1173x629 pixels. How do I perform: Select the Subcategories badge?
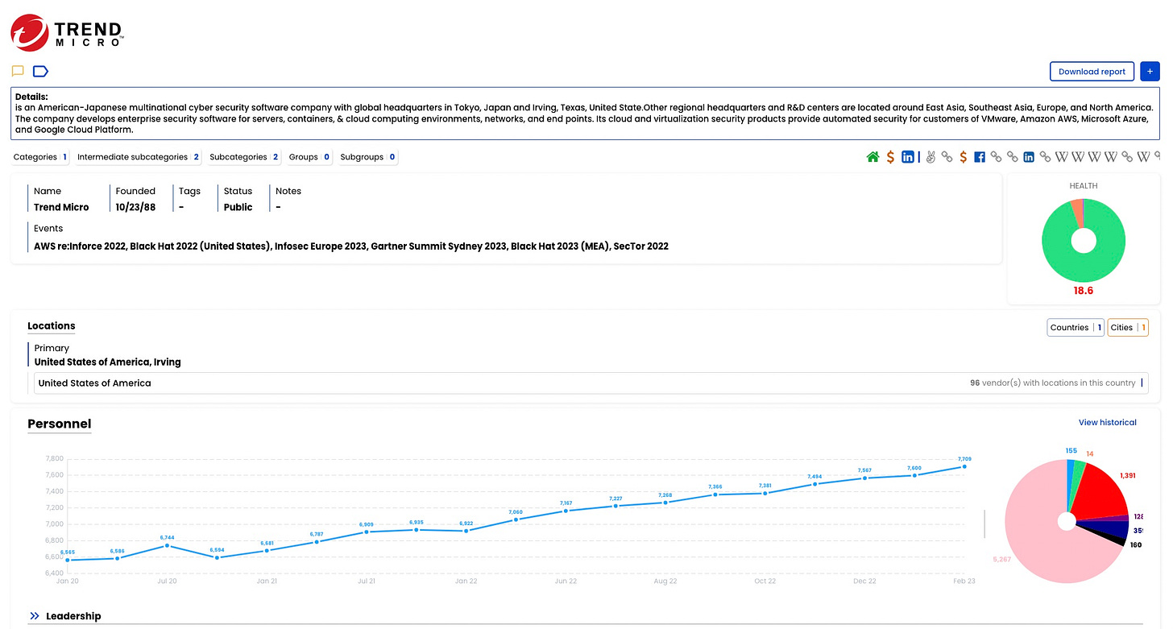244,157
